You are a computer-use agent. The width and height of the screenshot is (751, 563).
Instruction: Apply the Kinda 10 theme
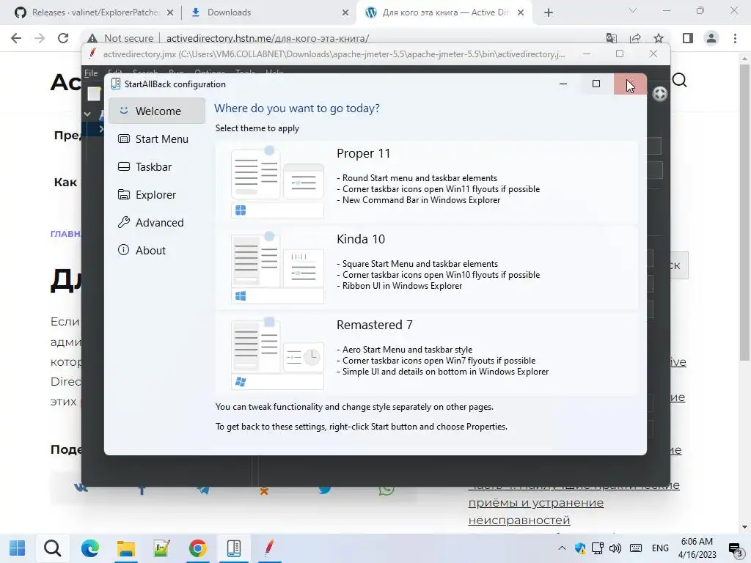point(426,268)
